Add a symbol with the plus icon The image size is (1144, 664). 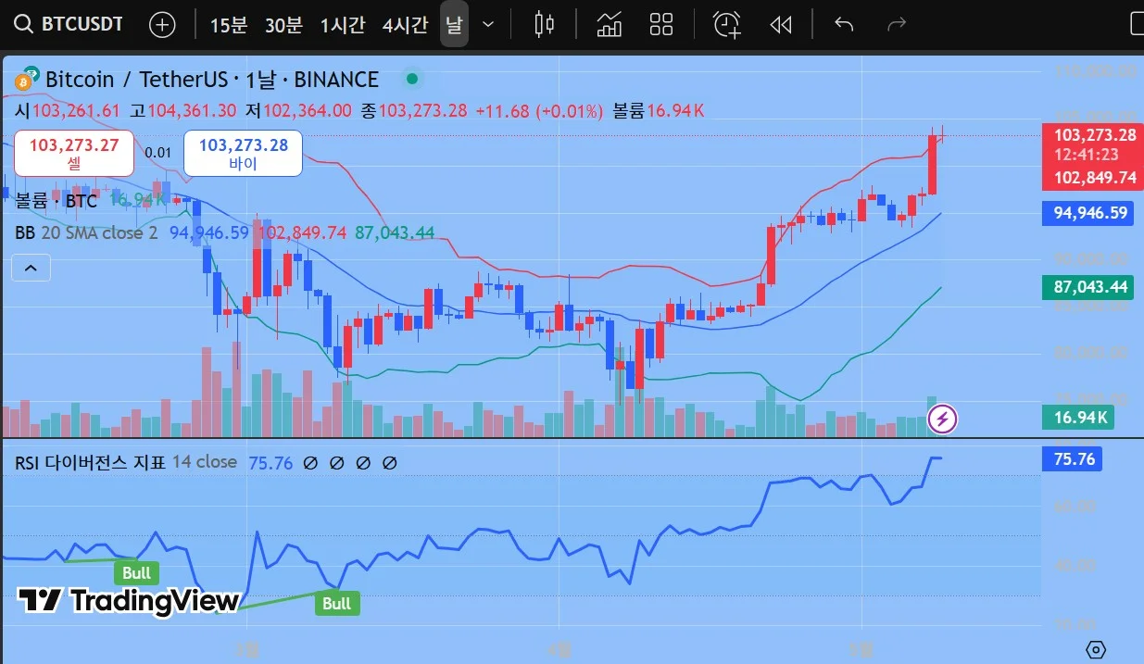pyautogui.click(x=162, y=25)
